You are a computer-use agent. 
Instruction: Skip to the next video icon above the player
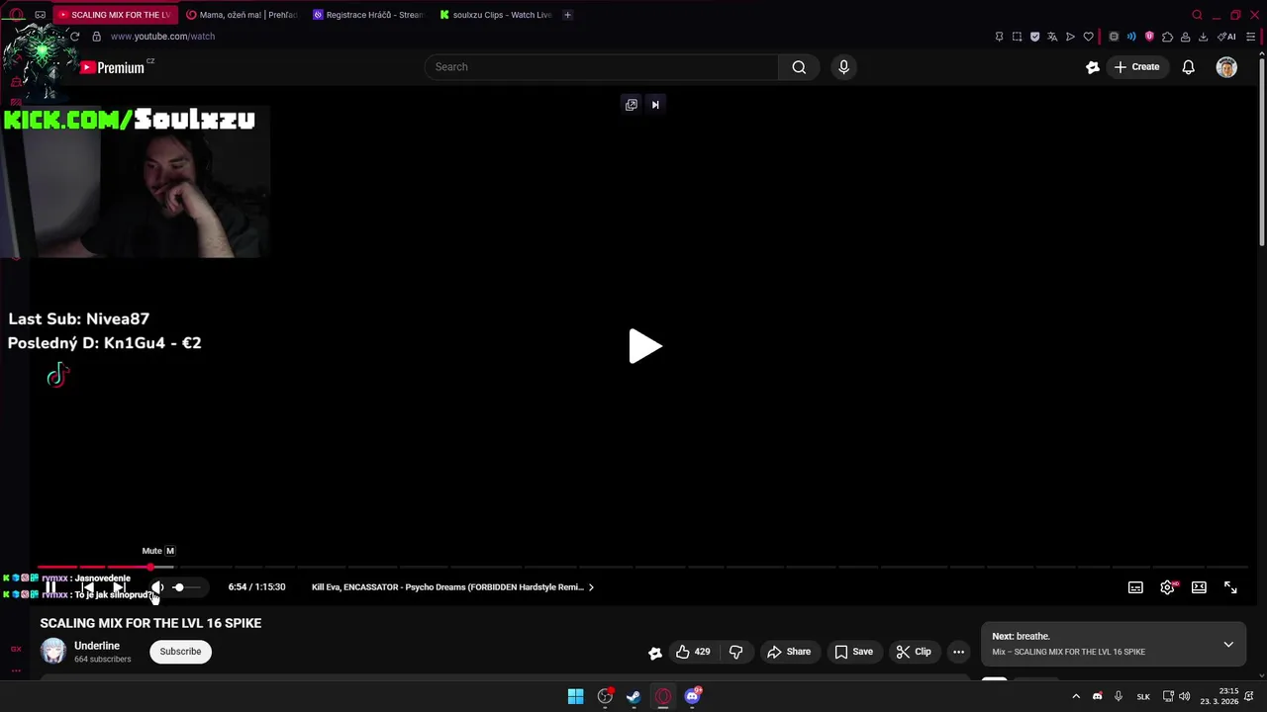(x=655, y=105)
